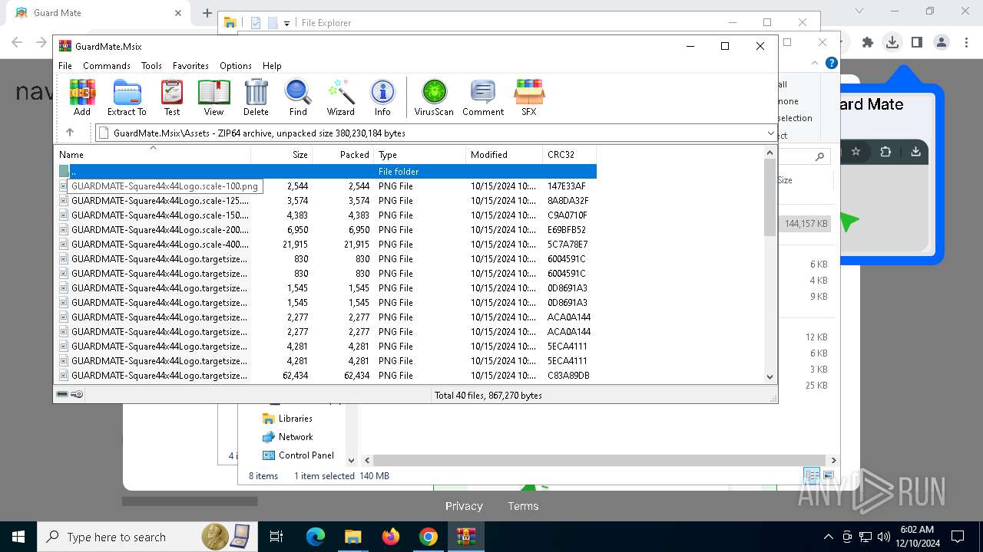Click the taskbar clock showing 6:02 AM
The image size is (983, 552).
[x=917, y=537]
